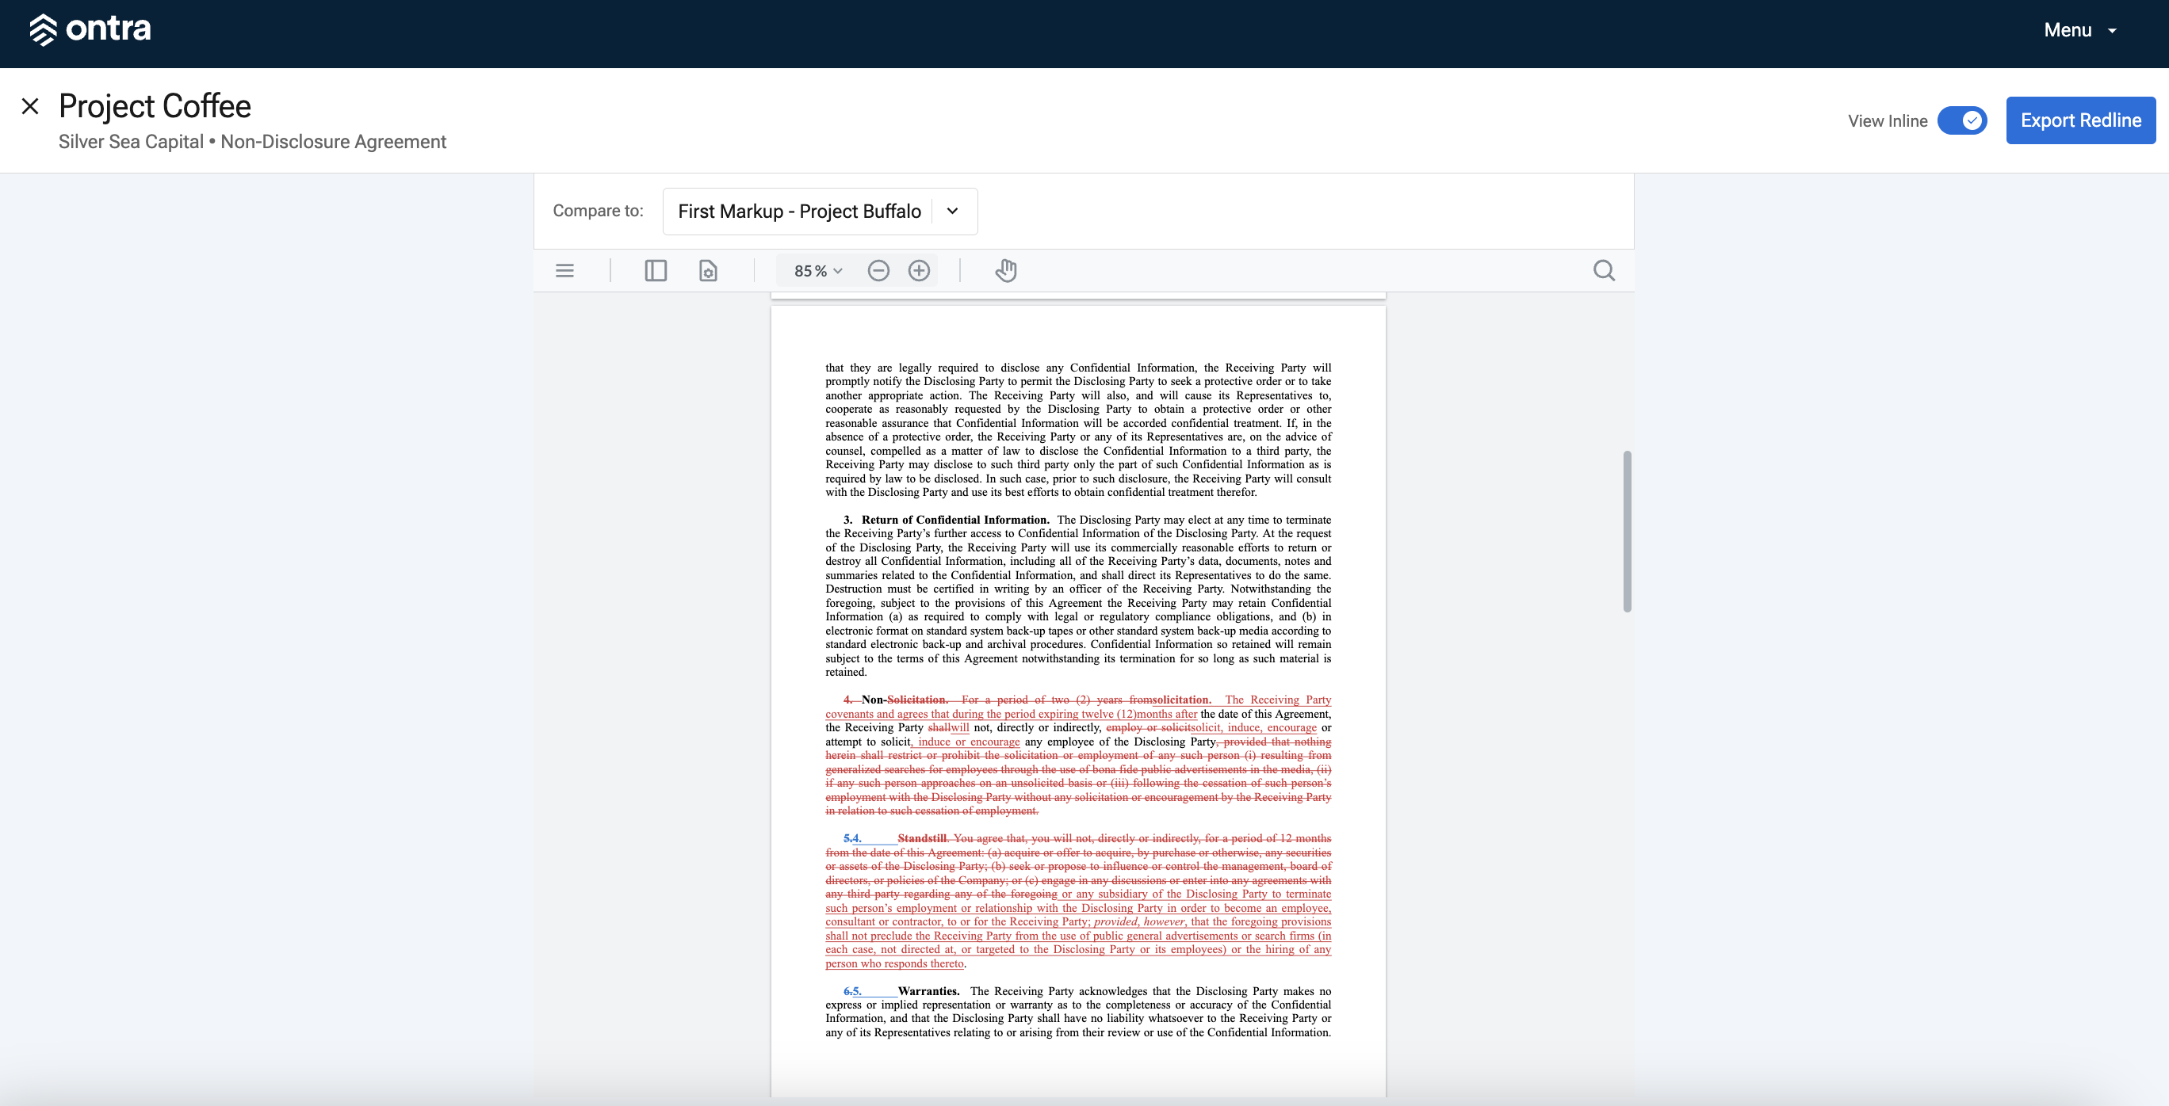The image size is (2169, 1106).
Task: Click the 'Compare to:' label
Action: click(x=598, y=212)
